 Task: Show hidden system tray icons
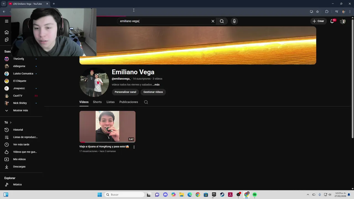pyautogui.click(x=308, y=195)
